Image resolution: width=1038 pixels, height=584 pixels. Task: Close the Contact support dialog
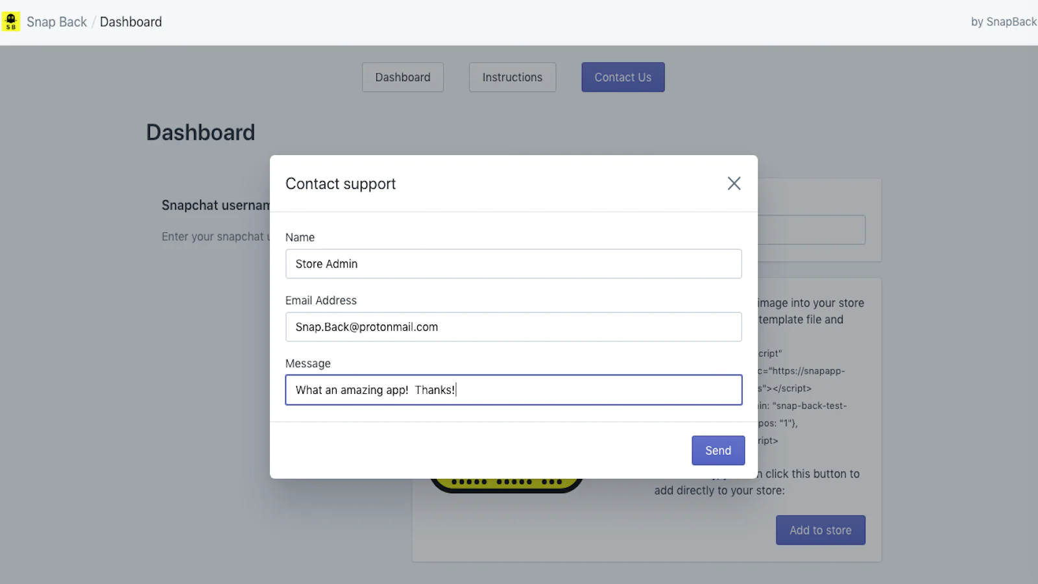734,184
